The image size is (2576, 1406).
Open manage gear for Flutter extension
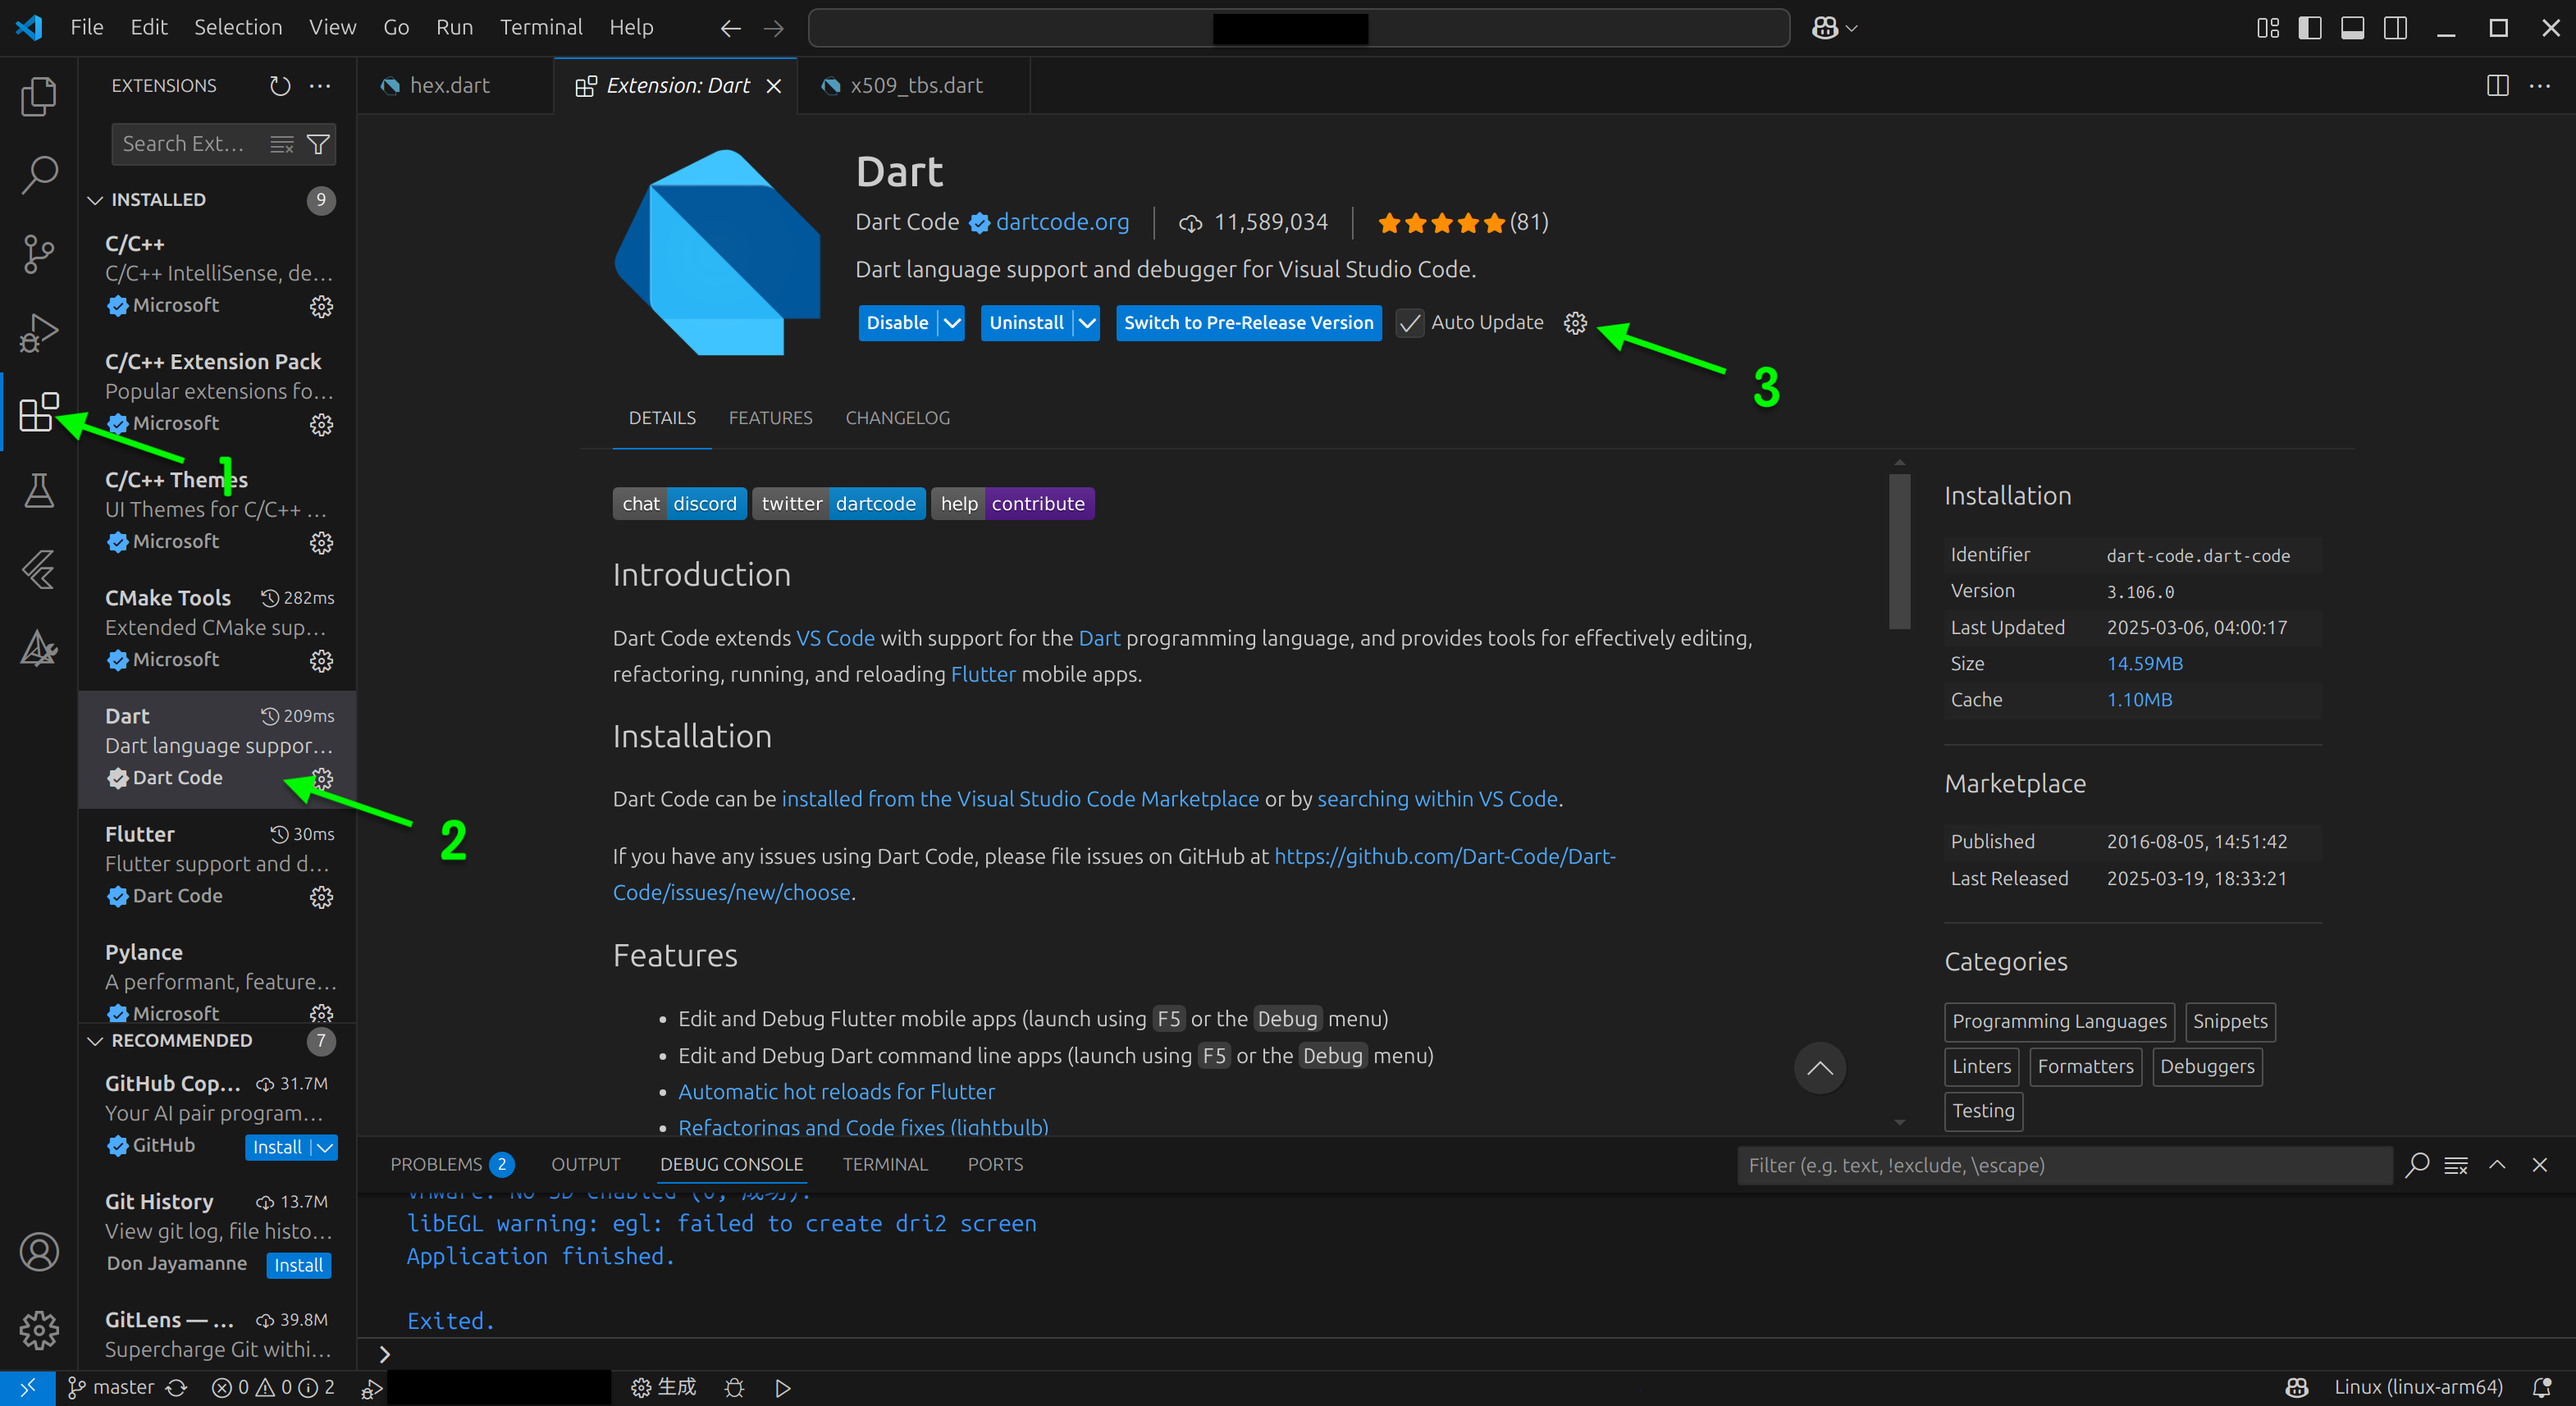pyautogui.click(x=321, y=897)
